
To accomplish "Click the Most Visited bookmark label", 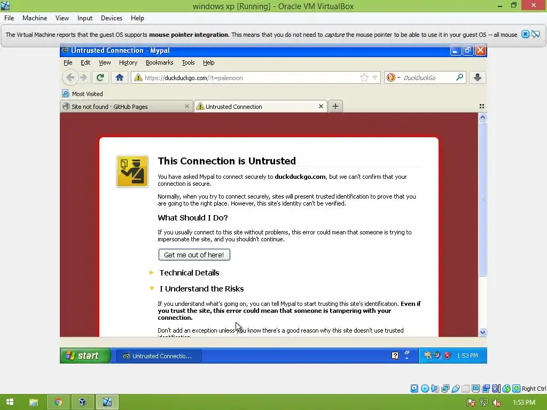I will (x=87, y=94).
